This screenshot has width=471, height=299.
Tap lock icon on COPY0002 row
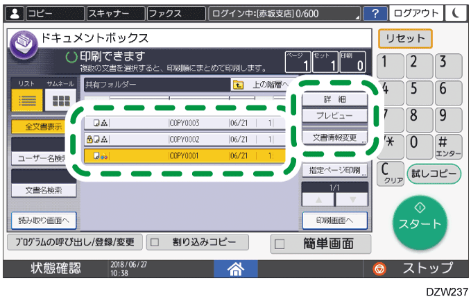point(89,139)
